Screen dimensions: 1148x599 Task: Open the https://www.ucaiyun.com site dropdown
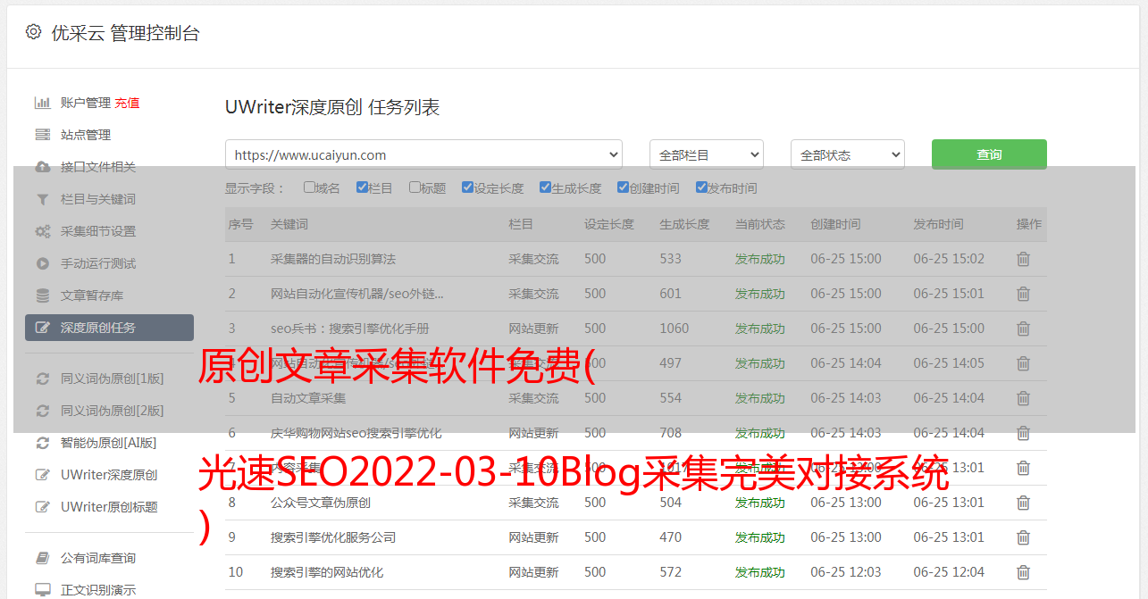[x=423, y=154]
